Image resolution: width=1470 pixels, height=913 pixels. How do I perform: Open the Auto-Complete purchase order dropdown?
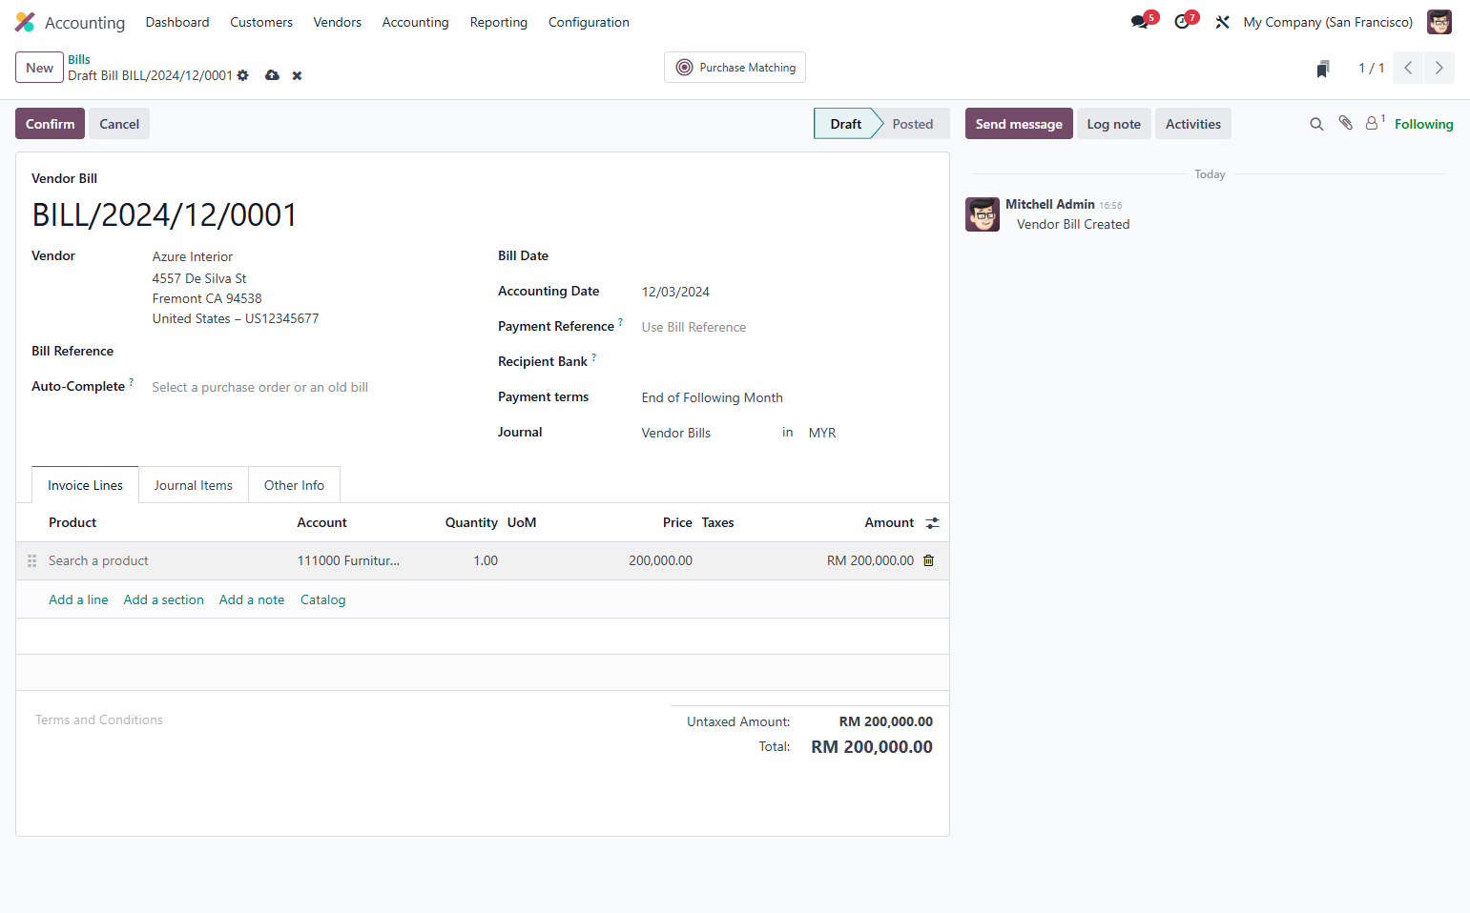pyautogui.click(x=310, y=387)
